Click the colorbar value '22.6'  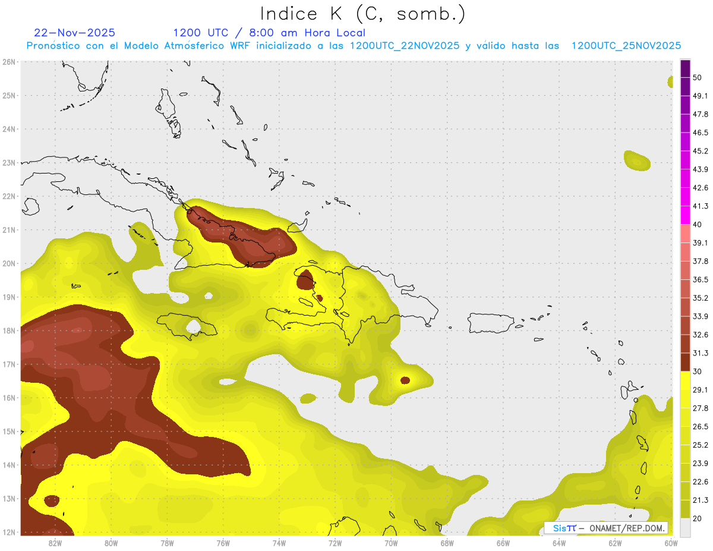pos(701,481)
